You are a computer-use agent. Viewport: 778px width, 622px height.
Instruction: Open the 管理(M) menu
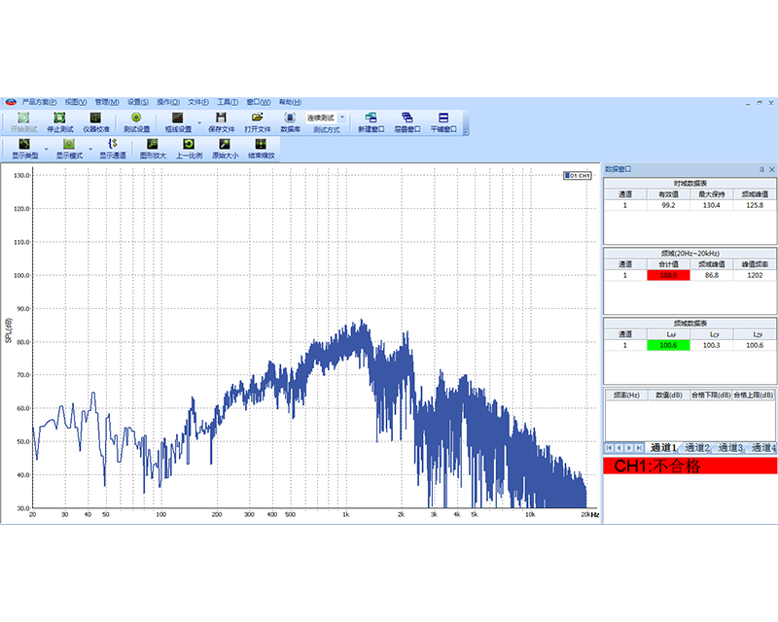(107, 102)
